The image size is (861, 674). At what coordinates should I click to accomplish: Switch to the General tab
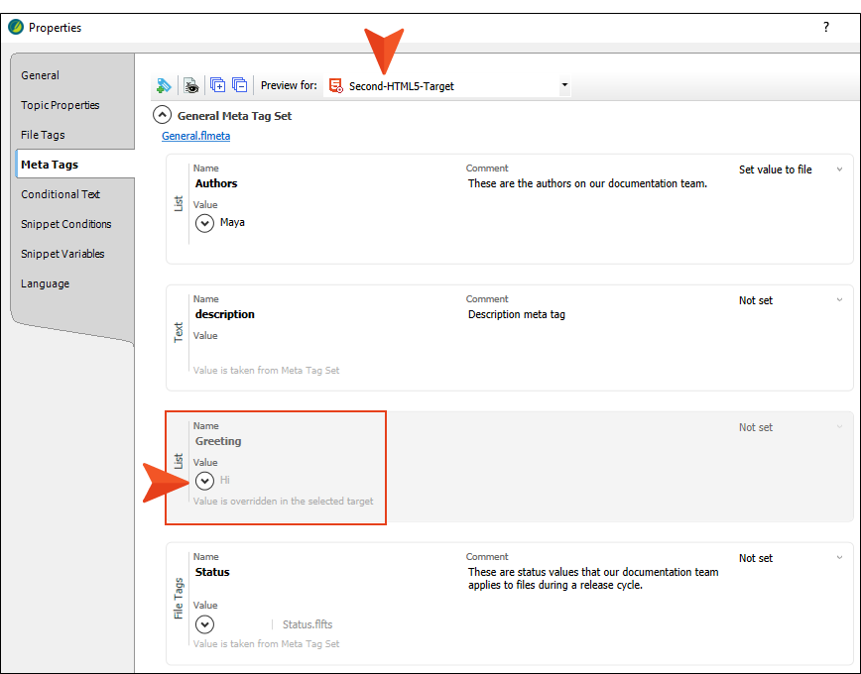pos(40,75)
